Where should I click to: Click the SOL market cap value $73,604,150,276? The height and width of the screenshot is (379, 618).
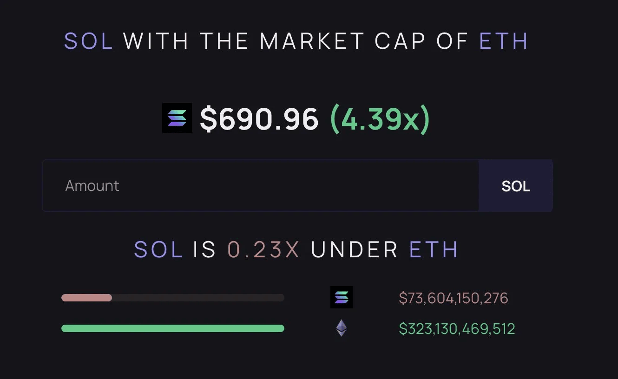pyautogui.click(x=454, y=298)
